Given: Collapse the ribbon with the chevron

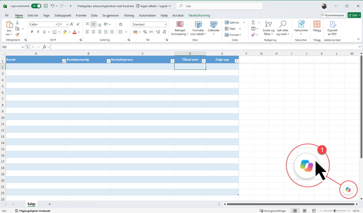Looking at the screenshot, I should (x=358, y=39).
